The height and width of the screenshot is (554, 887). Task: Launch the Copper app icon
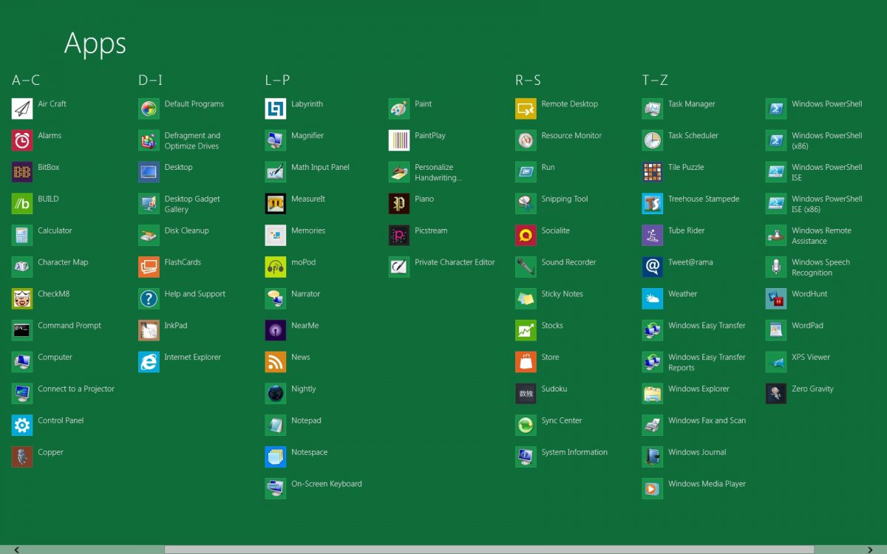click(22, 457)
